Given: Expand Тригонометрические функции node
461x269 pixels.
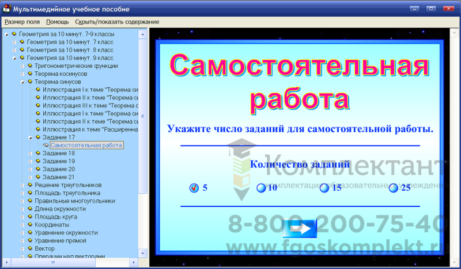Looking at the screenshot, I should coord(22,66).
